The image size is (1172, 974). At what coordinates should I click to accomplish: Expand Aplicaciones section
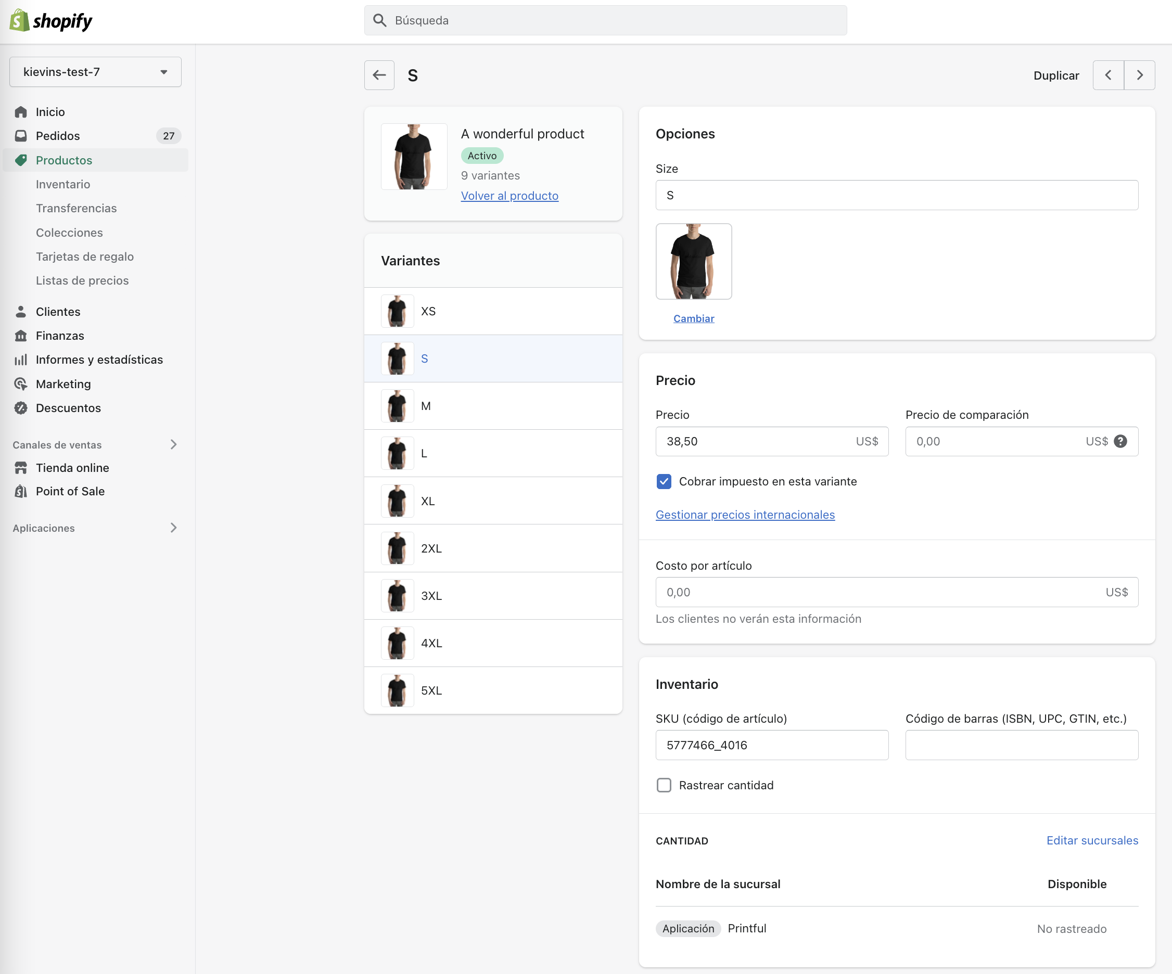(x=174, y=528)
